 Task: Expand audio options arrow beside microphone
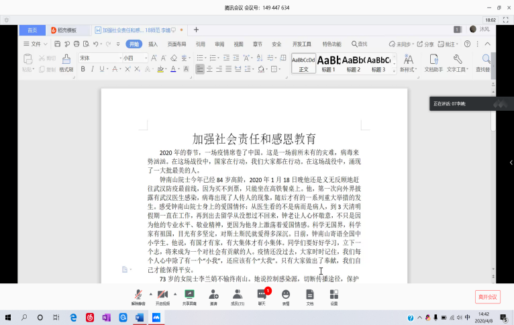click(x=150, y=294)
